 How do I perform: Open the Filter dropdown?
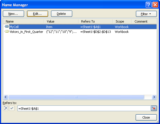[x=146, y=14]
